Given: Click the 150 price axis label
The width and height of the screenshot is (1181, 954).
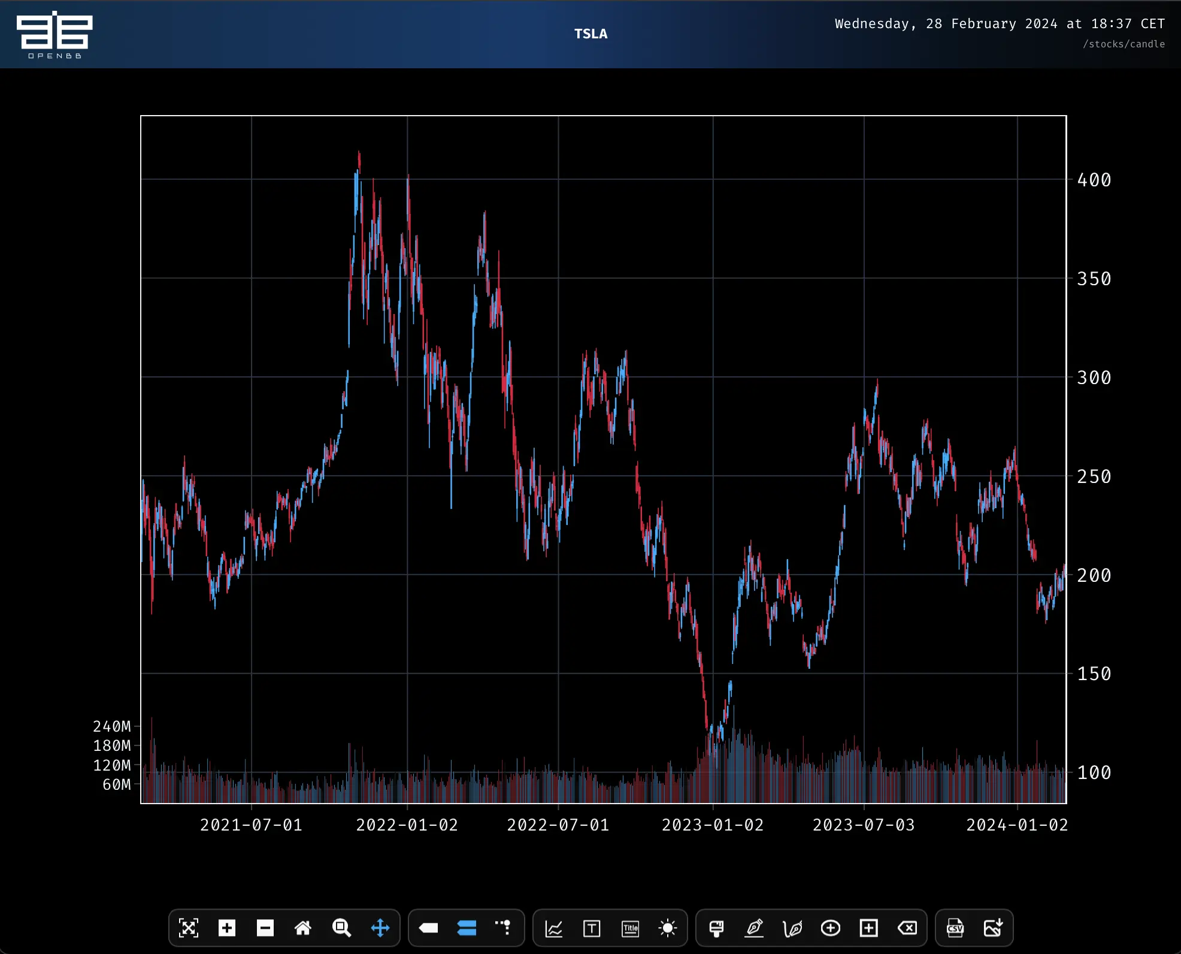Looking at the screenshot, I should pos(1094,674).
